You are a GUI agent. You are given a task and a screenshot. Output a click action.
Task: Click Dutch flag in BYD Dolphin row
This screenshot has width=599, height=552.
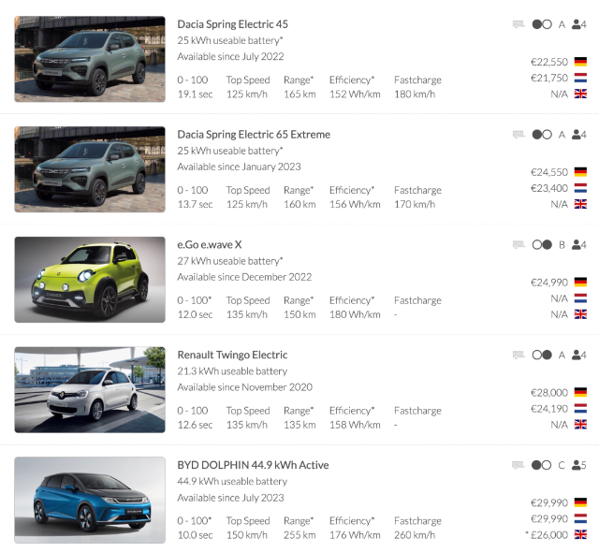[580, 519]
